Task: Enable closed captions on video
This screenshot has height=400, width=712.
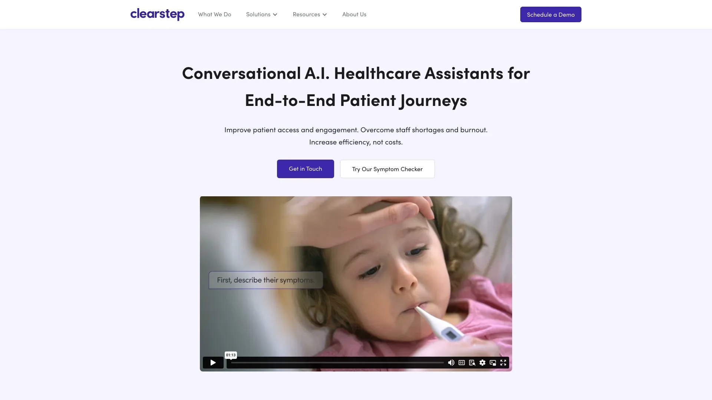Action: coord(461,362)
